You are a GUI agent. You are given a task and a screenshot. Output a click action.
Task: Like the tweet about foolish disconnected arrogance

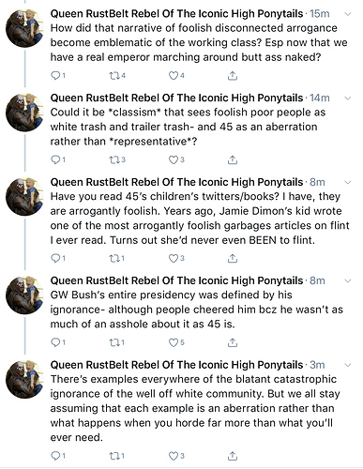point(176,76)
